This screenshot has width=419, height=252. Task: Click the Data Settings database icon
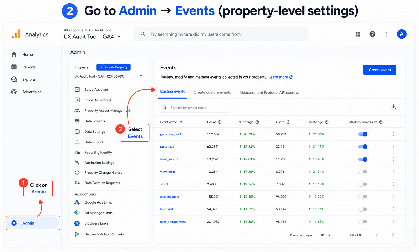tap(77, 131)
